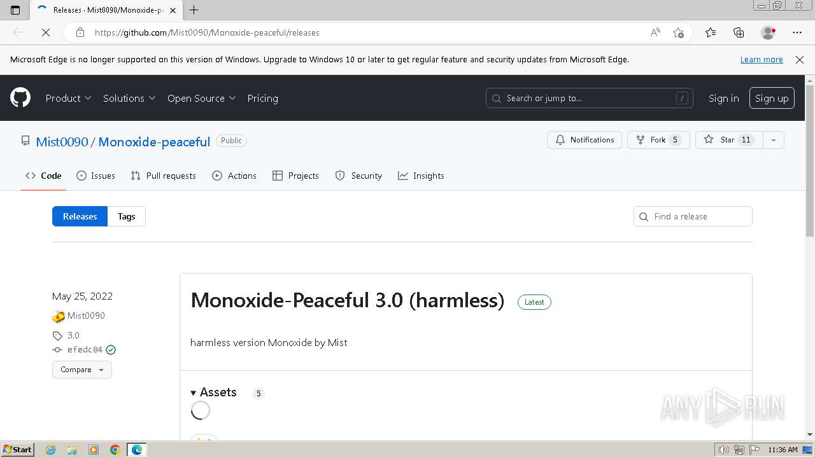Expand the Open Source menu
The width and height of the screenshot is (815, 458).
201,98
